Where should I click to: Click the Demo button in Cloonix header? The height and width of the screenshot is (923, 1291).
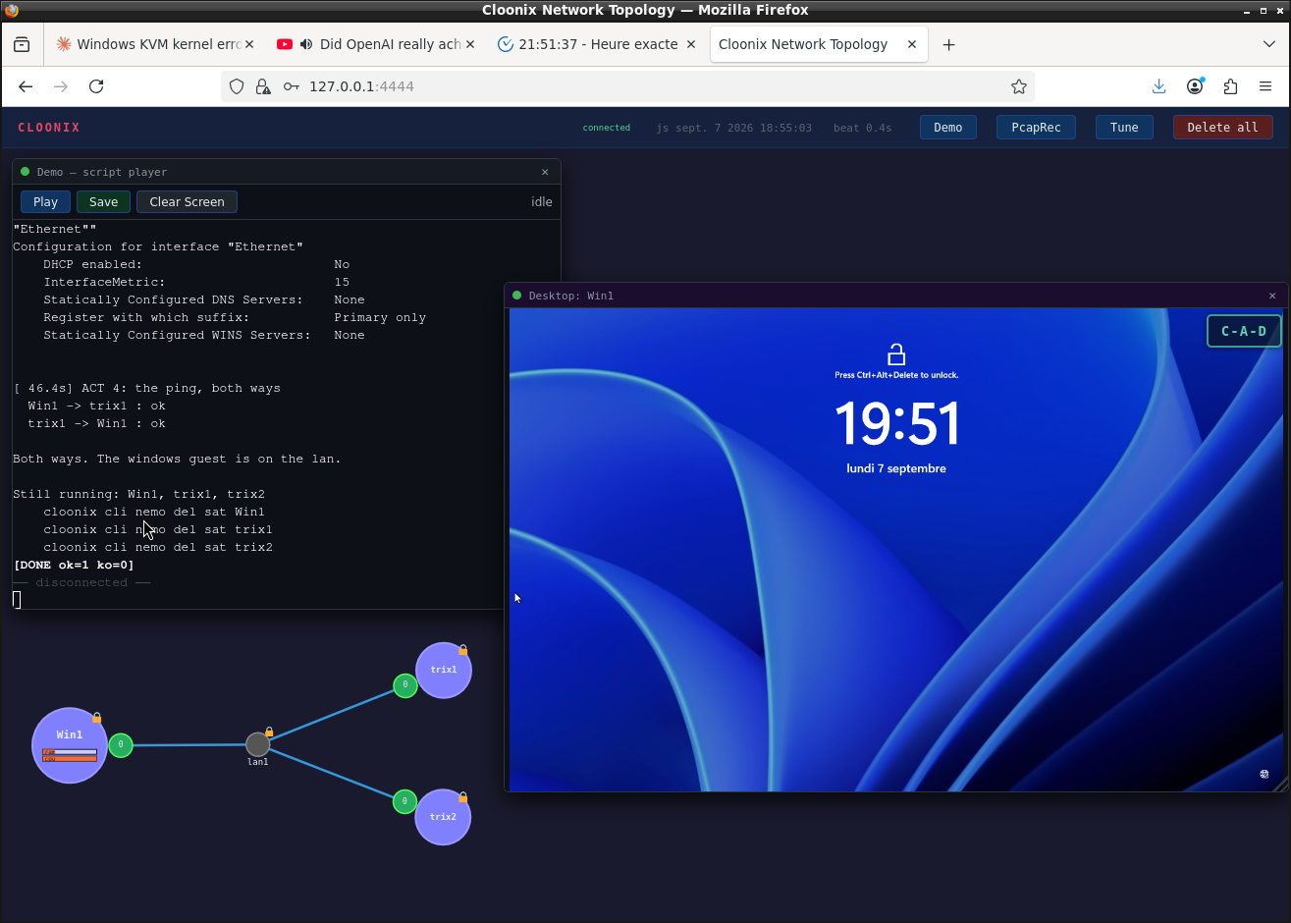[948, 128]
